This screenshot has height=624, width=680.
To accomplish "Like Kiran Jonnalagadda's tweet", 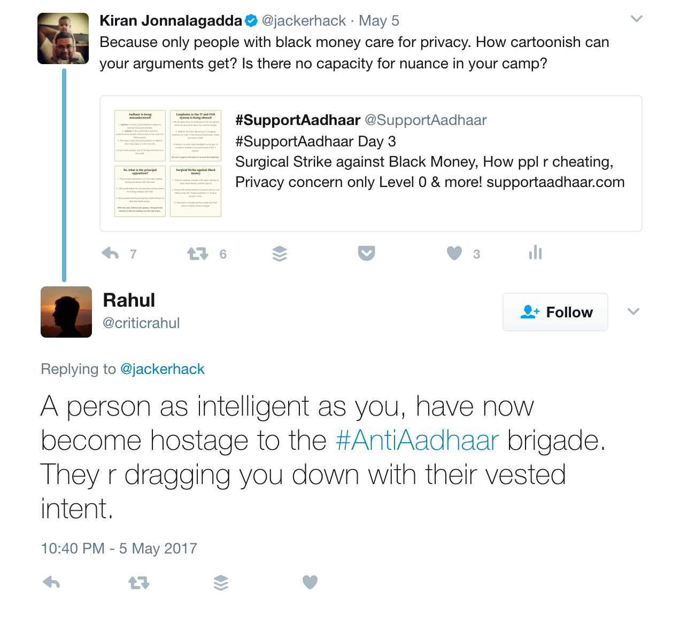I will tap(454, 253).
